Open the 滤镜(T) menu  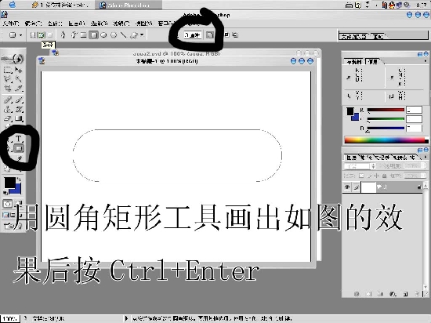coord(121,24)
